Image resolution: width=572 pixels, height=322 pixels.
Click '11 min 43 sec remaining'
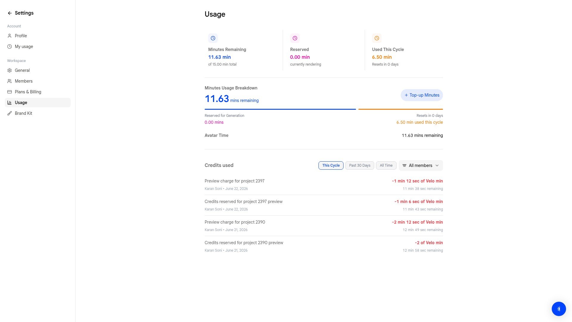423,209
